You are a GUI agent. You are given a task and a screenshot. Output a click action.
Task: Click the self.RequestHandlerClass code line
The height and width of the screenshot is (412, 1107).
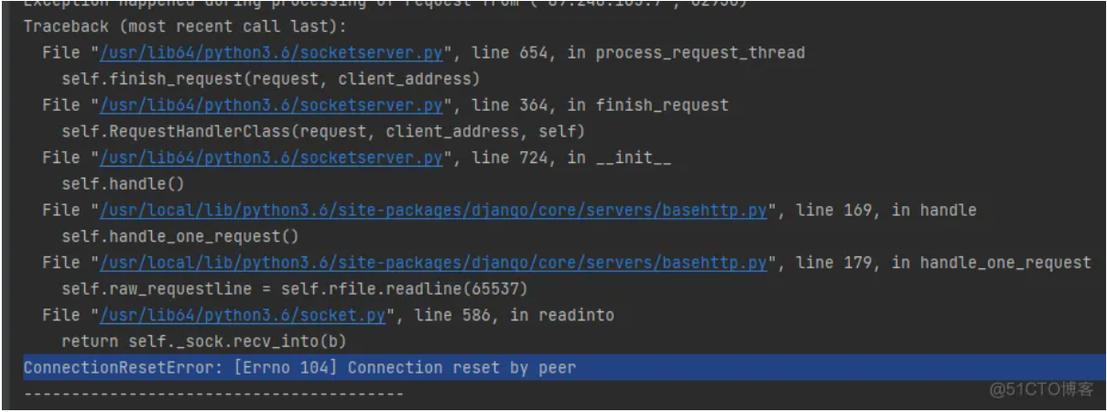(322, 132)
